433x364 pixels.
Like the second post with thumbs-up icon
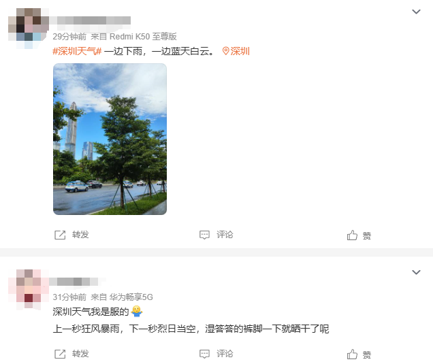(352, 354)
